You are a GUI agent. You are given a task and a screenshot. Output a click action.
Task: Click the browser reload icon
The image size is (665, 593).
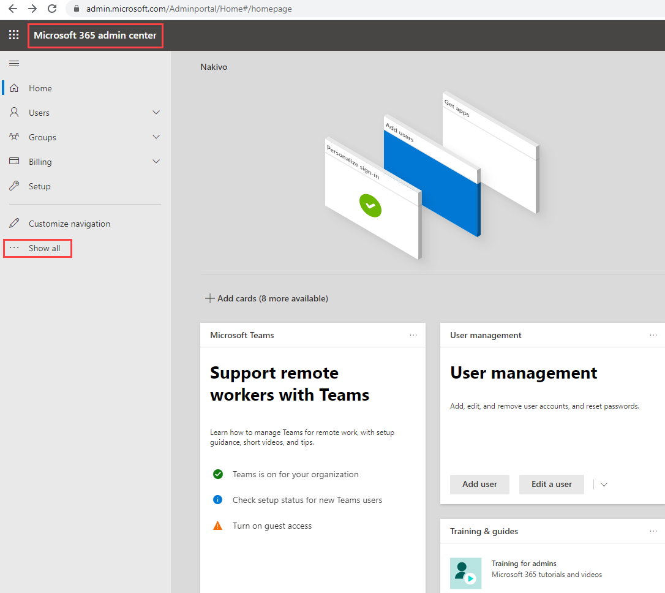52,9
